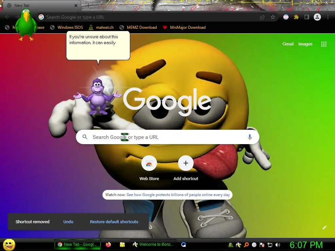The width and height of the screenshot is (335, 251).
Task: Click Restore default shortcuts
Action: click(114, 222)
